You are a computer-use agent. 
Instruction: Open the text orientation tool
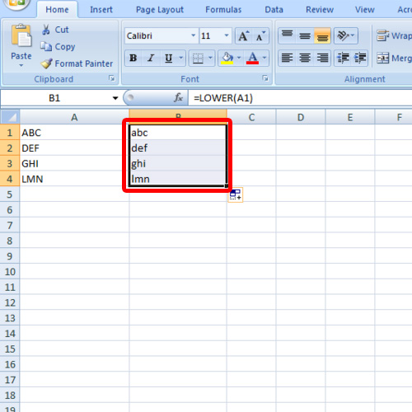[x=343, y=35]
